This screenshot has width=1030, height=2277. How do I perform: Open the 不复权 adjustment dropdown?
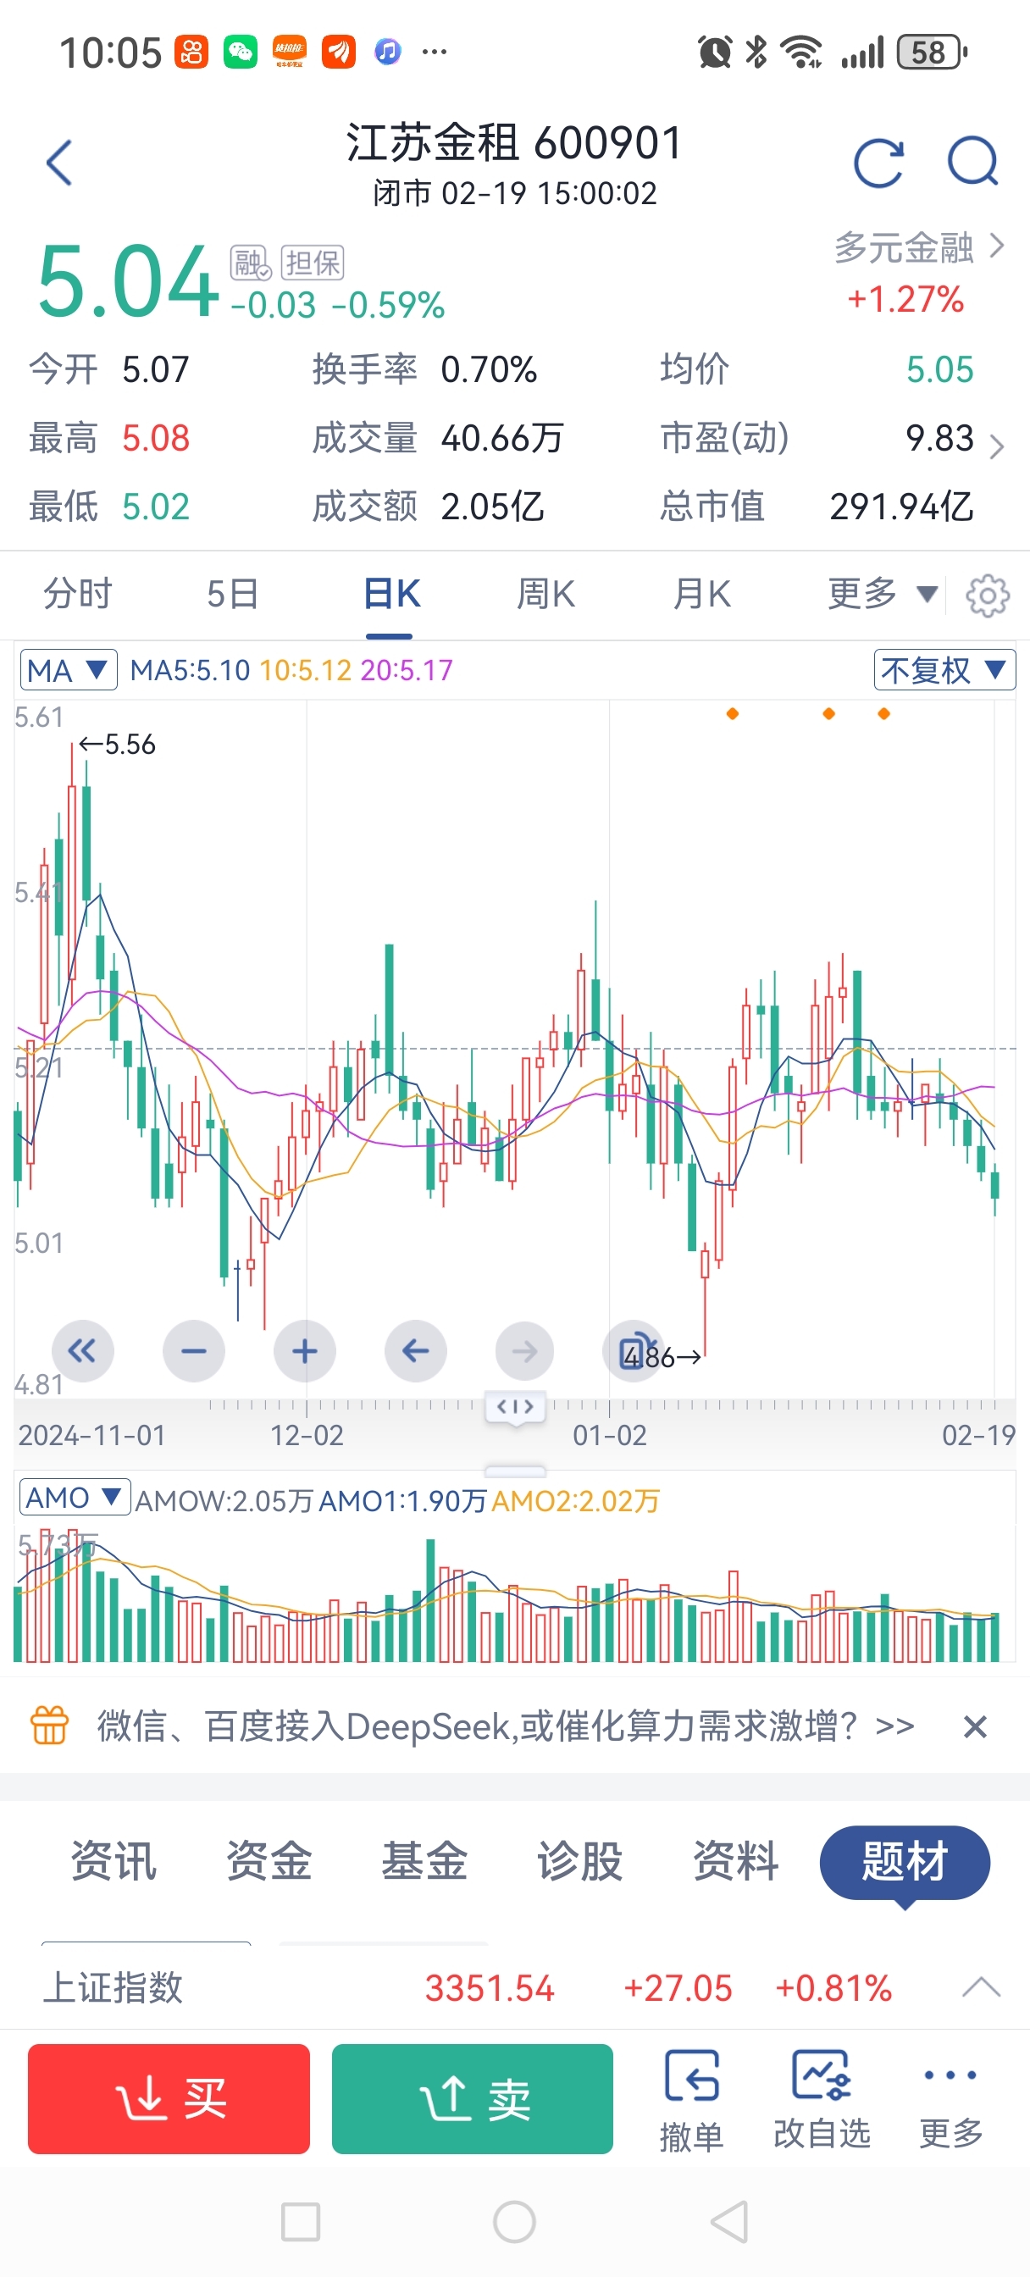pyautogui.click(x=944, y=670)
